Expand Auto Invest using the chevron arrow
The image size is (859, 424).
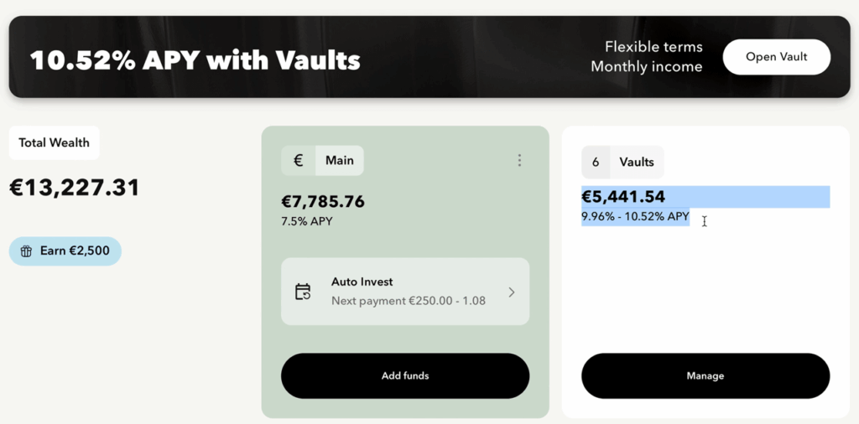[x=511, y=292]
